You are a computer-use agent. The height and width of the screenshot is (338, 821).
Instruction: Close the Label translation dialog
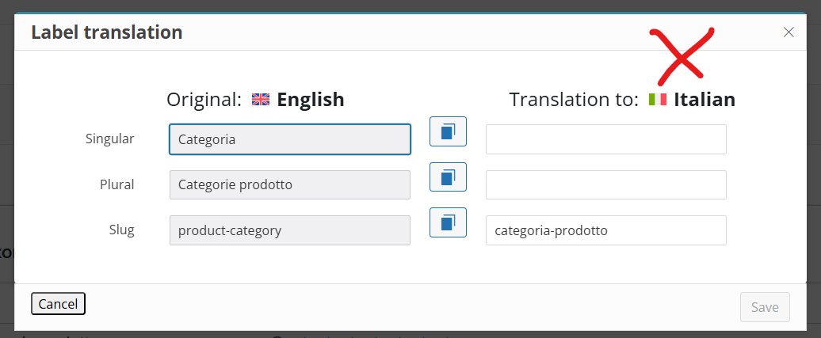point(789,32)
